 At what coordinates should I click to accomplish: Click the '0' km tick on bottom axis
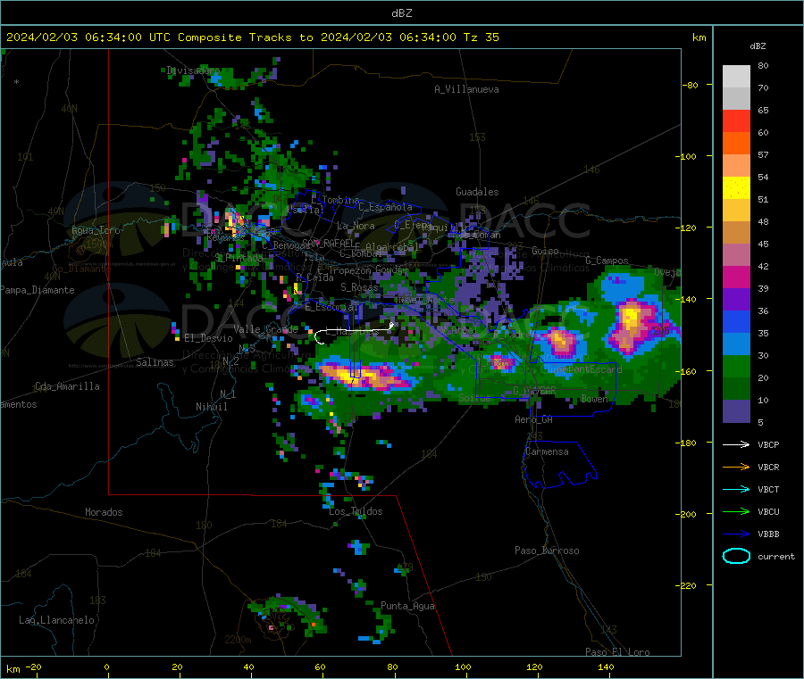(106, 667)
